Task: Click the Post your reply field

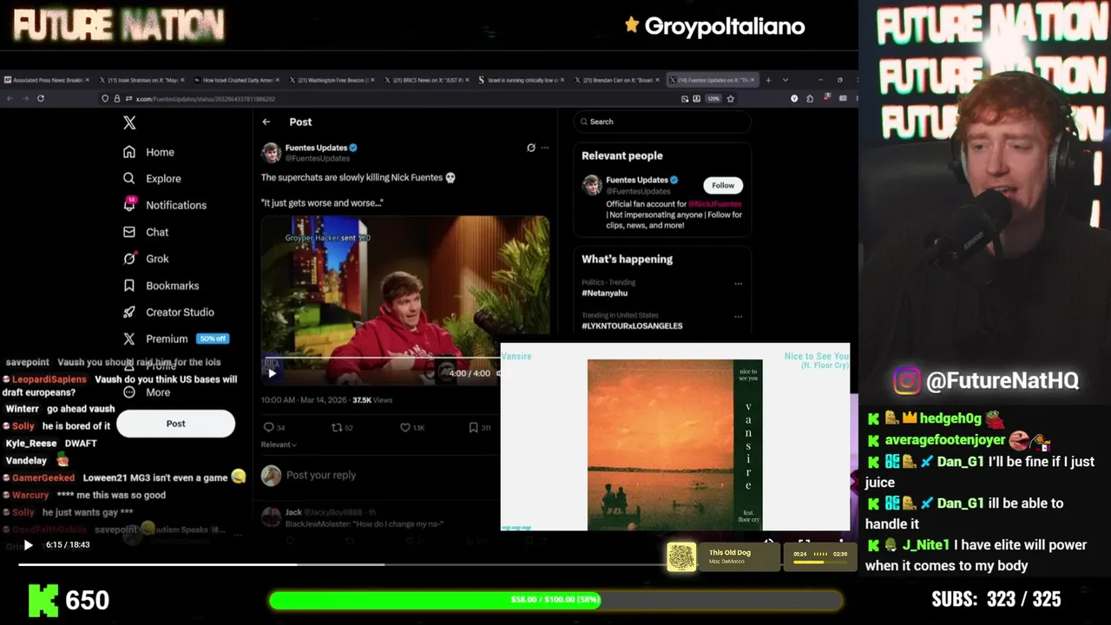Action: click(x=321, y=476)
